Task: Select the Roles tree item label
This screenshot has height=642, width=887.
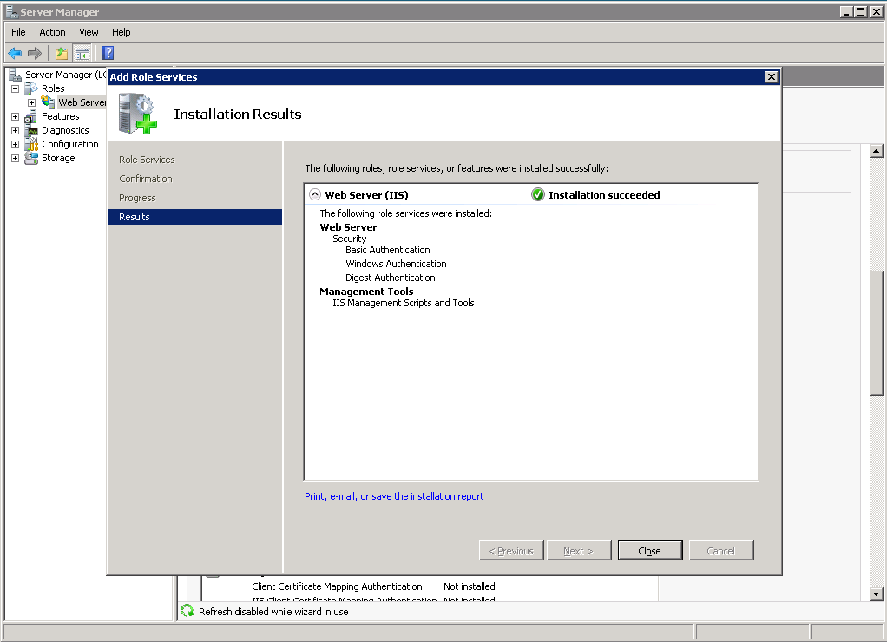Action: (53, 88)
